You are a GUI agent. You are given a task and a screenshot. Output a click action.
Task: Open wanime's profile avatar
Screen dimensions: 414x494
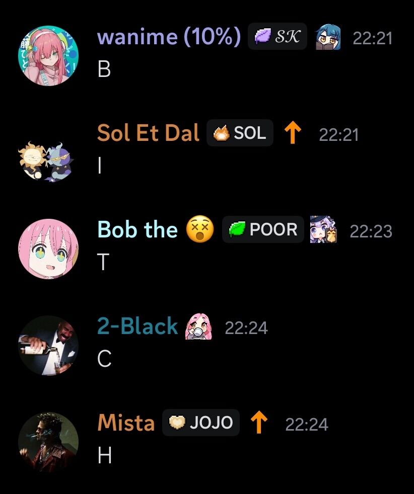pos(48,55)
